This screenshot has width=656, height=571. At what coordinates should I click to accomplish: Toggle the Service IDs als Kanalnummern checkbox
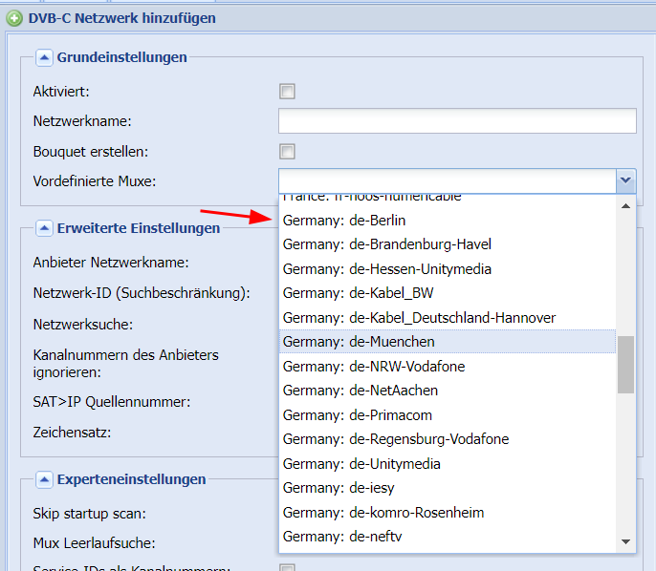pyautogui.click(x=287, y=567)
